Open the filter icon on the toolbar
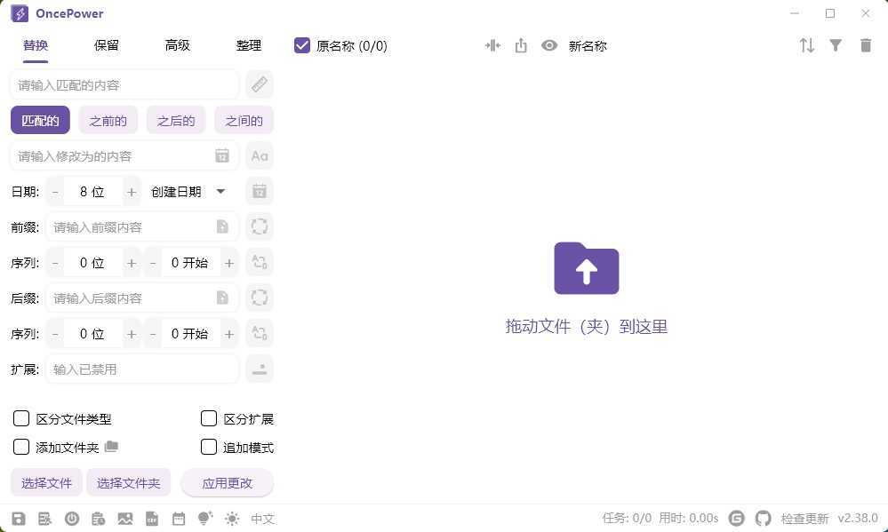The height and width of the screenshot is (532, 888). (836, 45)
